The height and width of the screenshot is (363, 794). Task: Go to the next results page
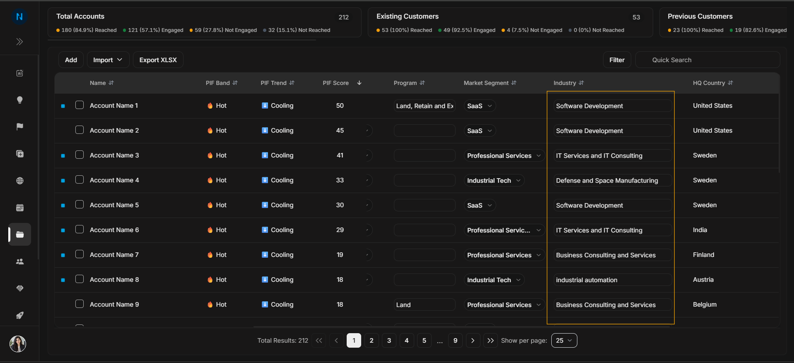pos(473,341)
